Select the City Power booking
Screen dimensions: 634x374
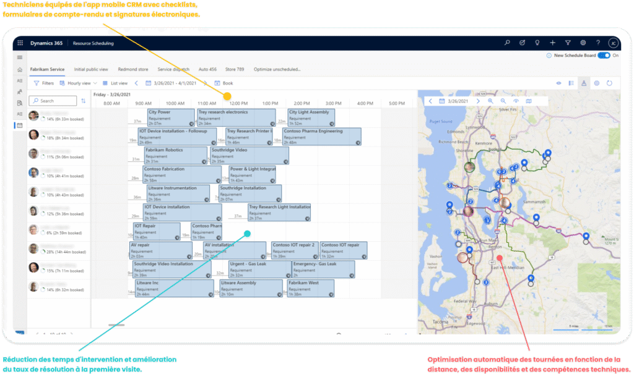171,117
